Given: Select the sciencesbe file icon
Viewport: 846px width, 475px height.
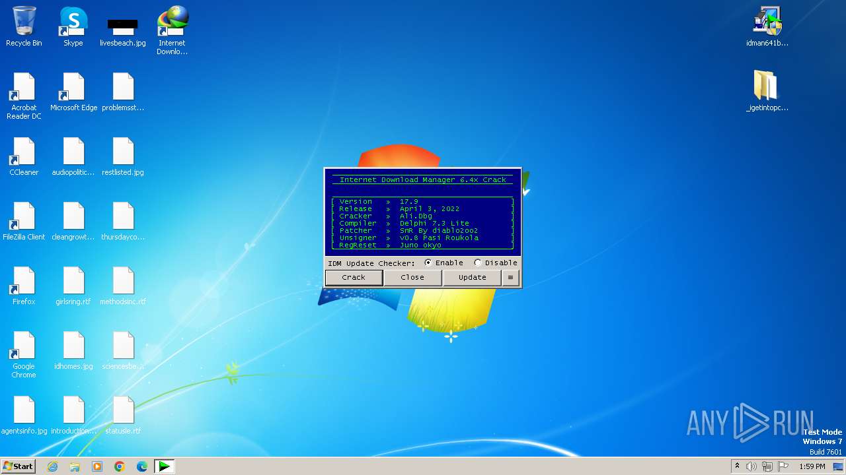Looking at the screenshot, I should (x=123, y=351).
